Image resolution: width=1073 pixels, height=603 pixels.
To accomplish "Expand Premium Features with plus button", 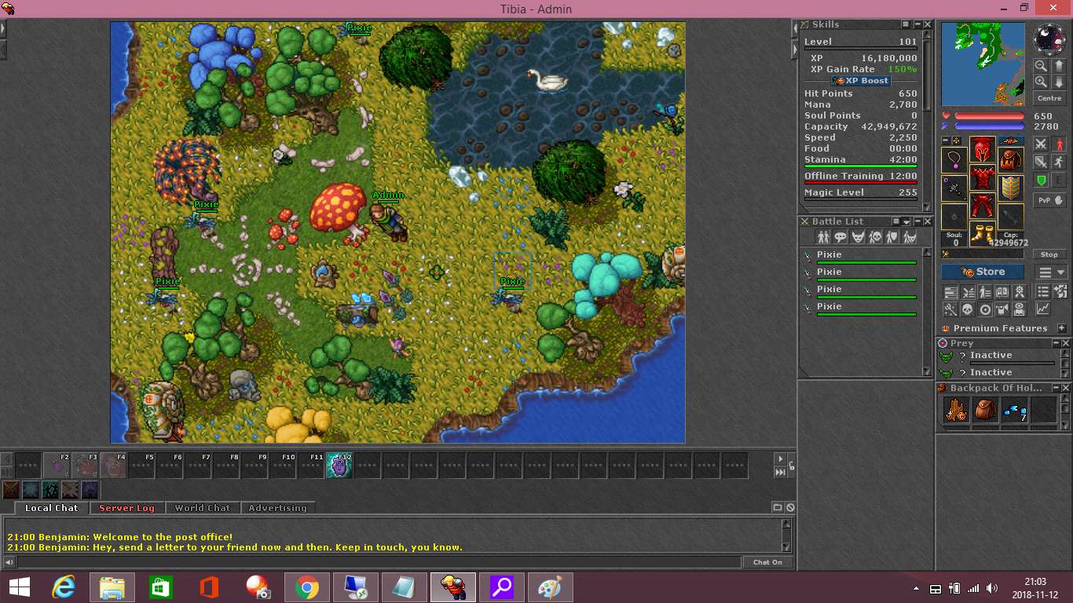I will [x=1062, y=327].
